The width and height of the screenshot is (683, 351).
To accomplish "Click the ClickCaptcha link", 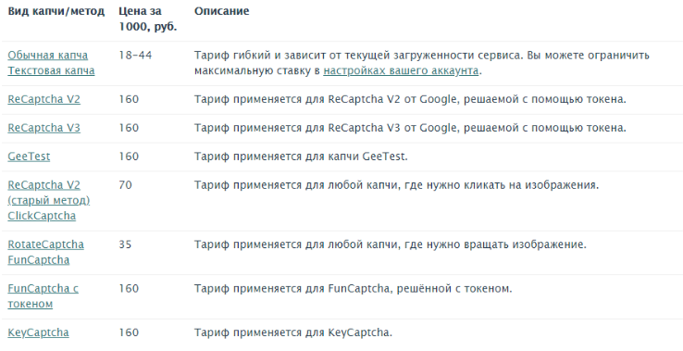I will coord(42,216).
